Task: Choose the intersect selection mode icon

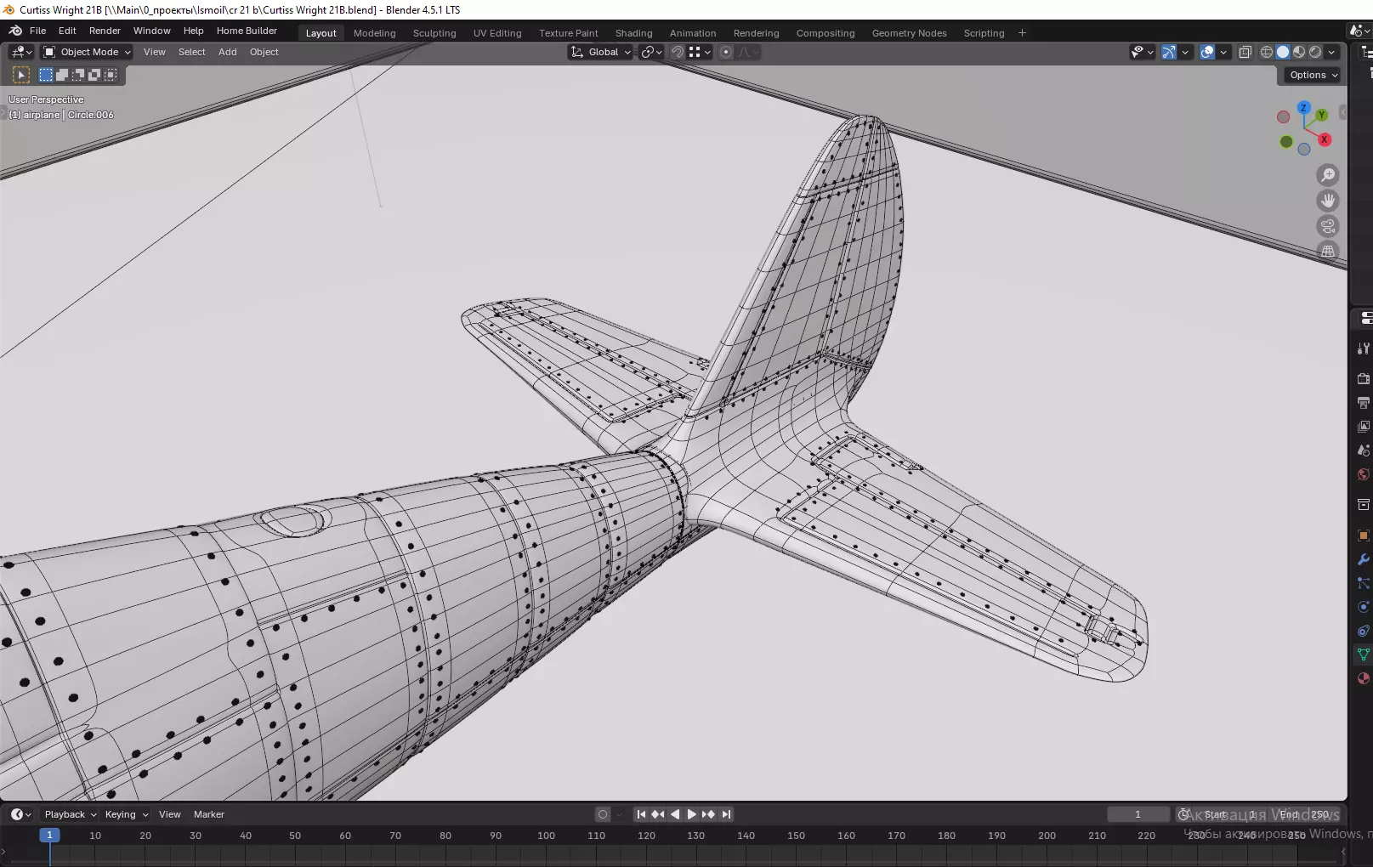Action: pos(111,75)
